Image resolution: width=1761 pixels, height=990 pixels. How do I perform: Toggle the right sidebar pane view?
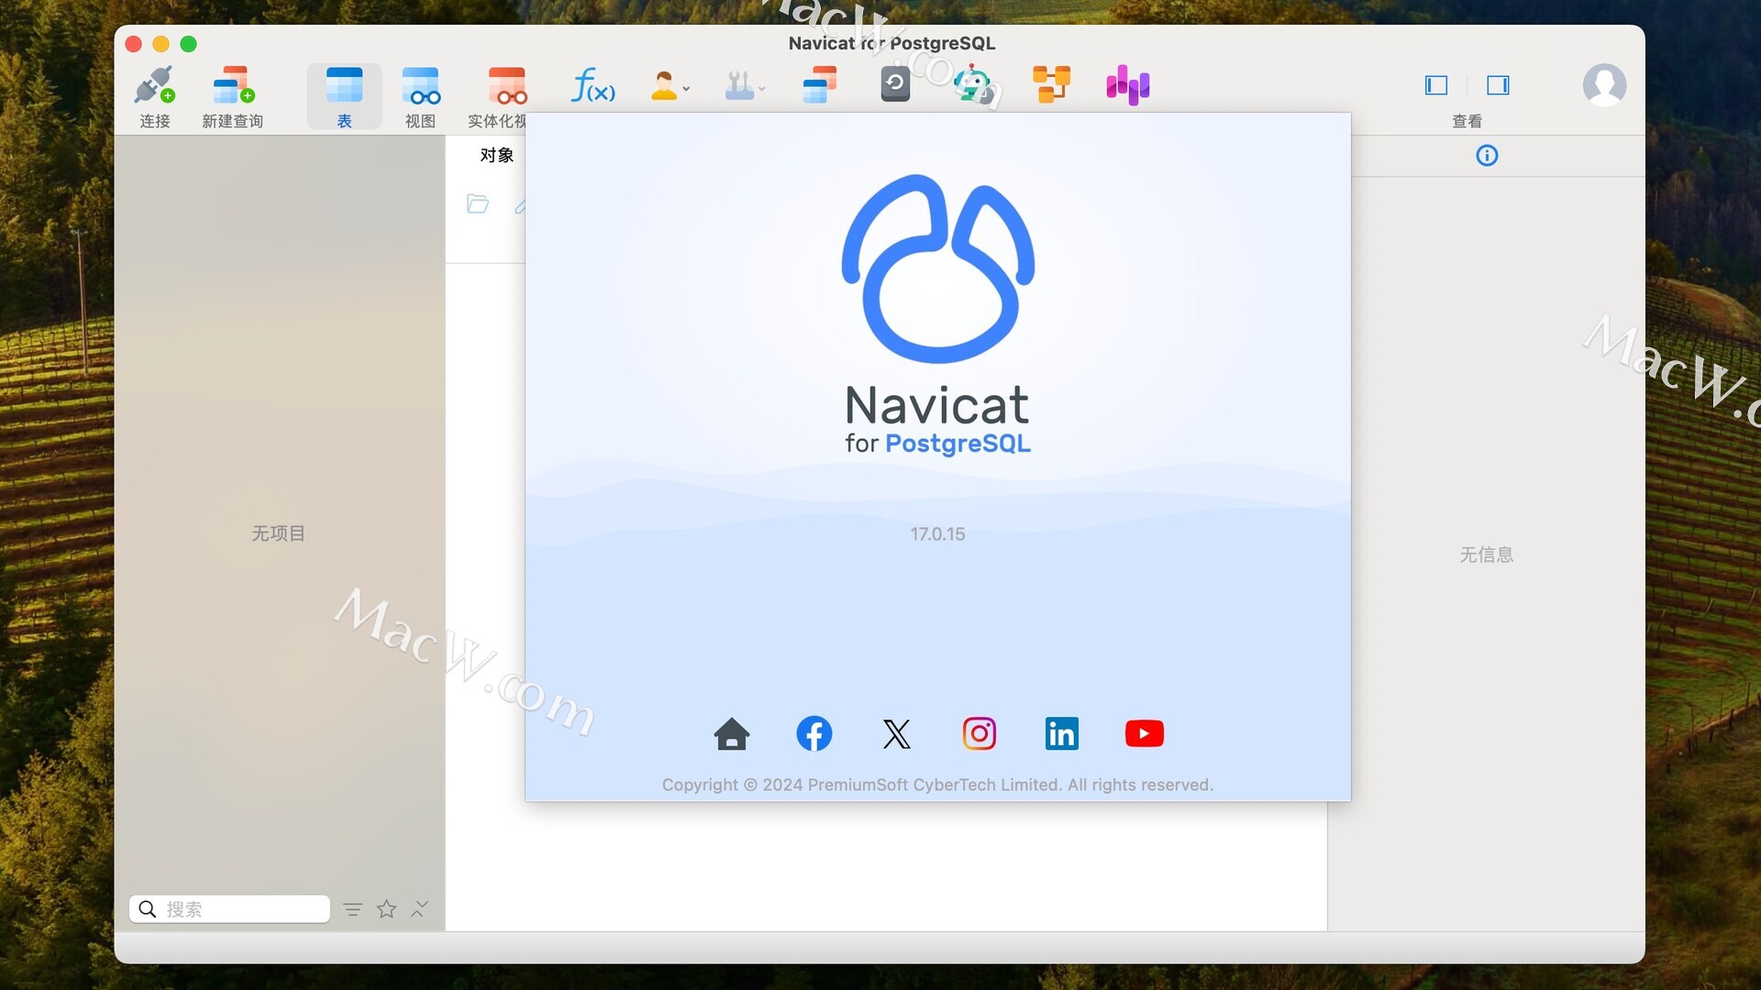click(x=1498, y=85)
